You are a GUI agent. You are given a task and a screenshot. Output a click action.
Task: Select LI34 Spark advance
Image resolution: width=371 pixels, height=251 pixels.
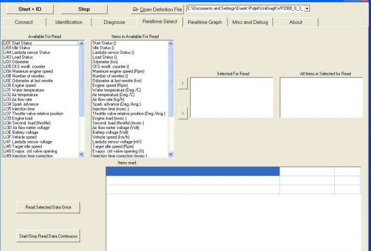(40, 104)
